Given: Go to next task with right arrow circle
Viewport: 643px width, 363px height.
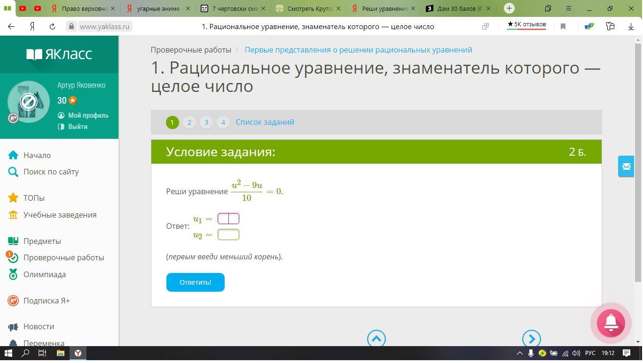Looking at the screenshot, I should pyautogui.click(x=531, y=339).
